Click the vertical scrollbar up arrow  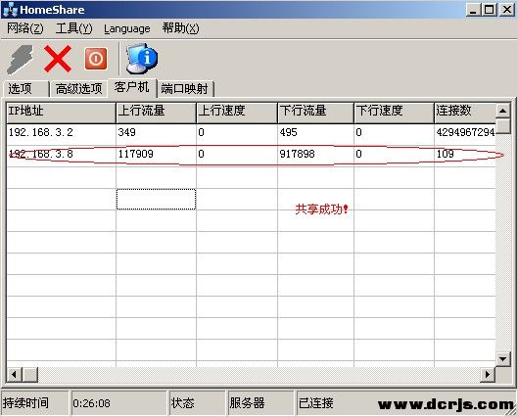pos(503,111)
